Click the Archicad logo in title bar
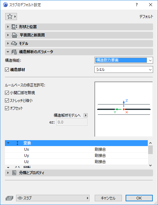158x205 pixels. [x=5, y=5]
